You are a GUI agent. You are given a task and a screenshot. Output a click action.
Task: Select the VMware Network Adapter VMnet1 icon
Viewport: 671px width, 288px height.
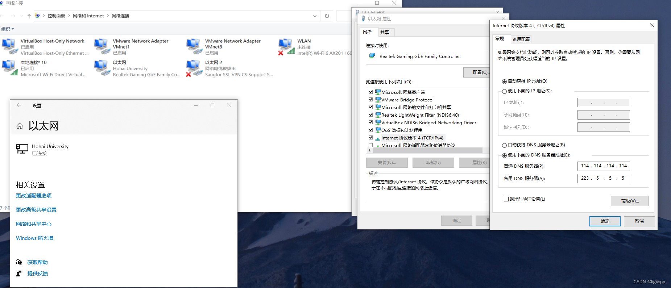(102, 46)
